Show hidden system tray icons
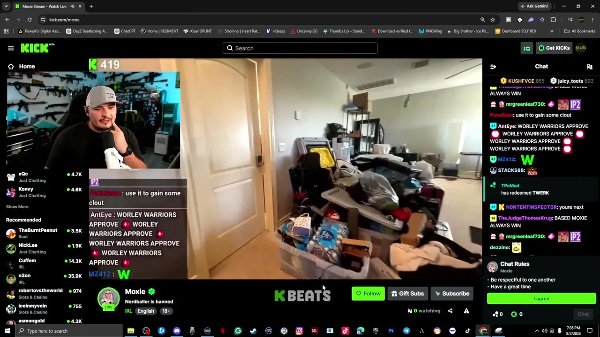600x337 pixels. 537,331
